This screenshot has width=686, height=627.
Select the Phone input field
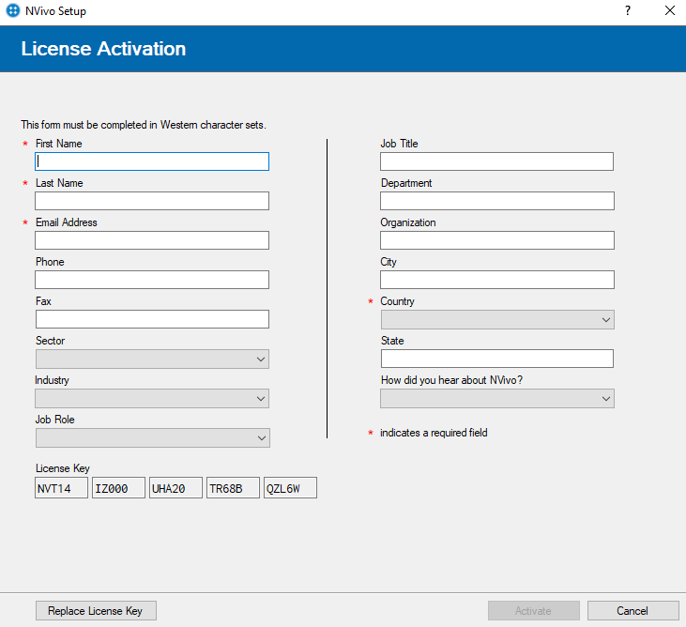pyautogui.click(x=152, y=280)
